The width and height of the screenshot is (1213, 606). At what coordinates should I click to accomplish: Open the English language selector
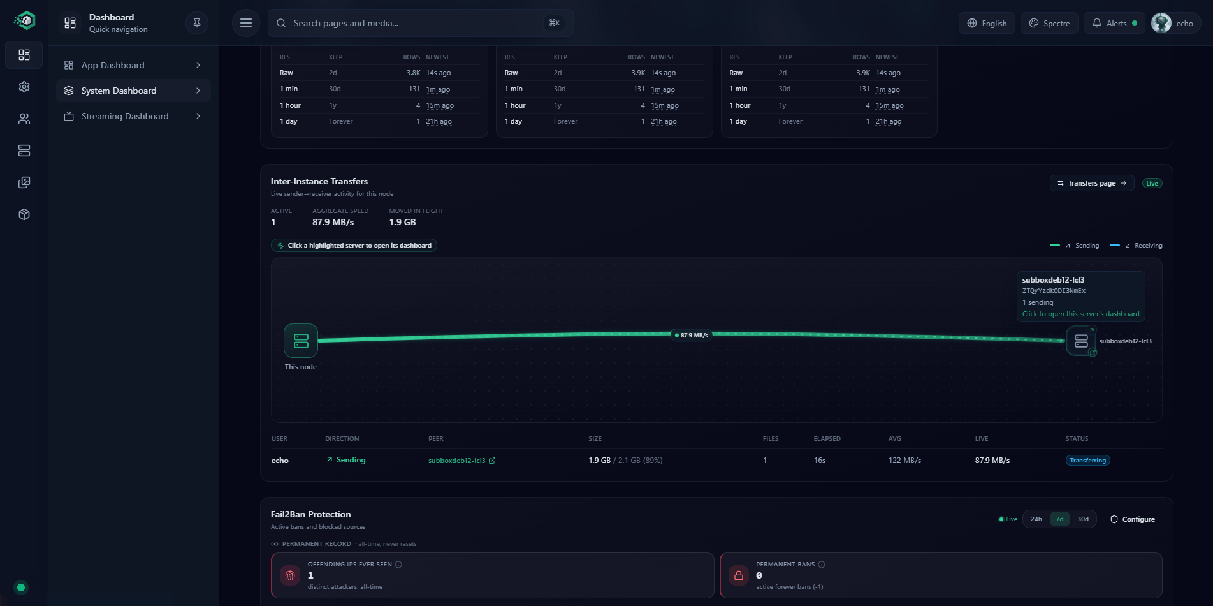987,23
